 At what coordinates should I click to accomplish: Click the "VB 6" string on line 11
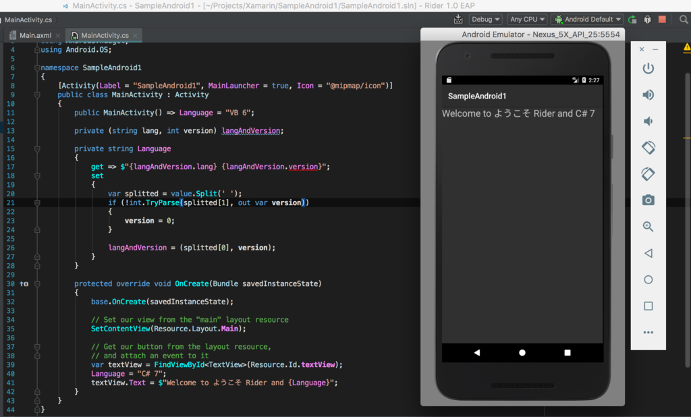click(x=238, y=113)
